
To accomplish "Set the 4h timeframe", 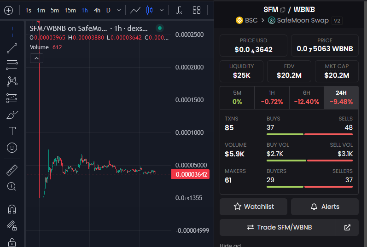I will click(x=97, y=10).
